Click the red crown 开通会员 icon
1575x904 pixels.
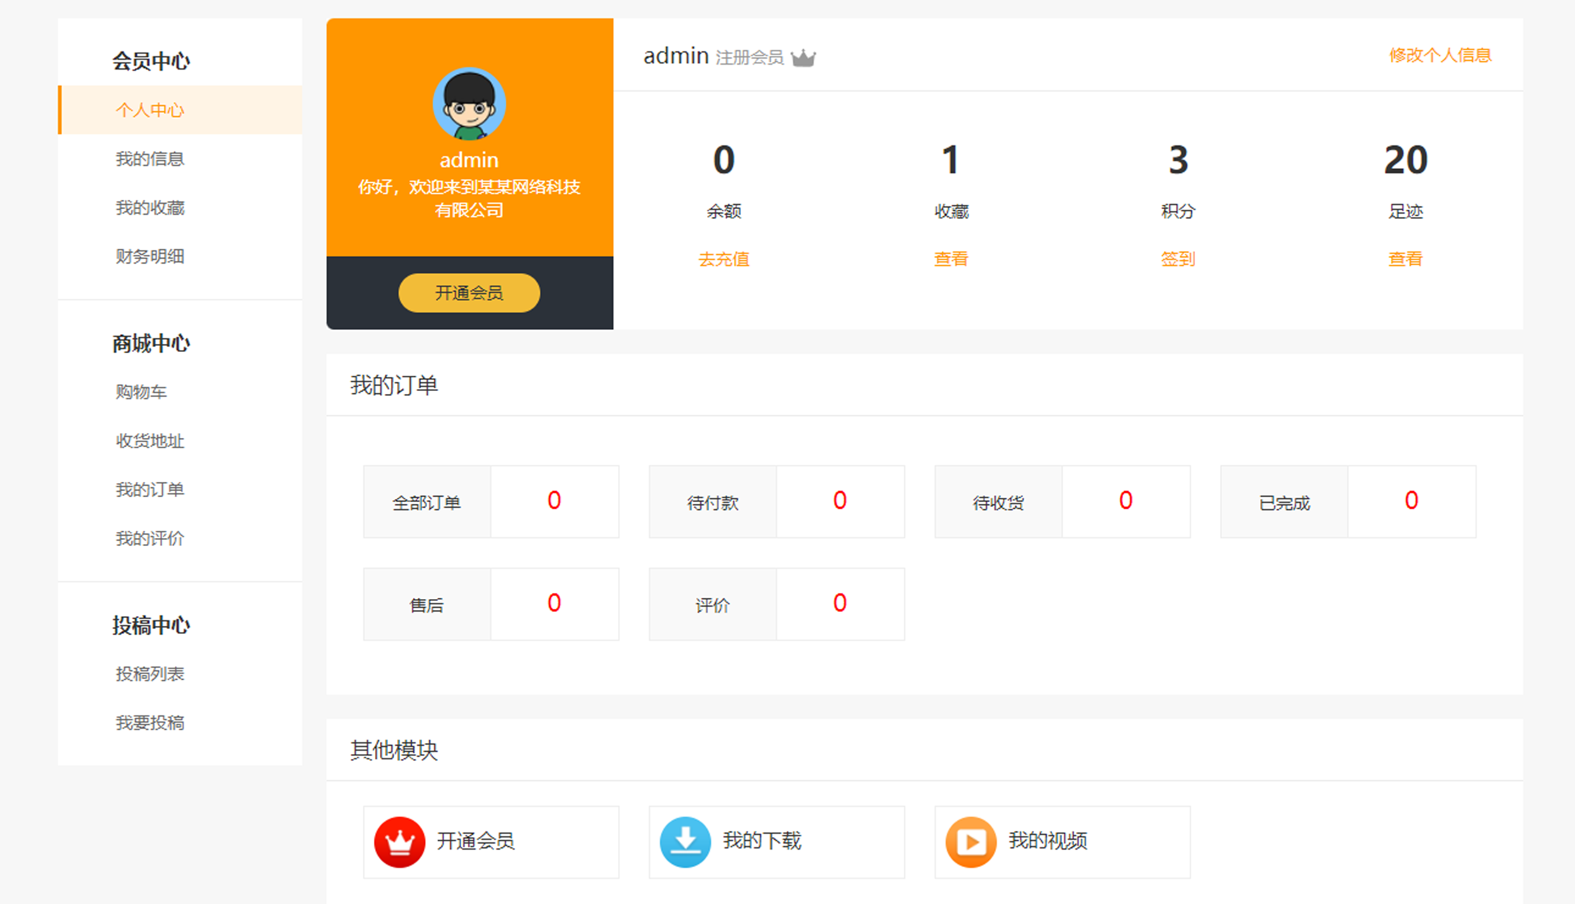399,842
